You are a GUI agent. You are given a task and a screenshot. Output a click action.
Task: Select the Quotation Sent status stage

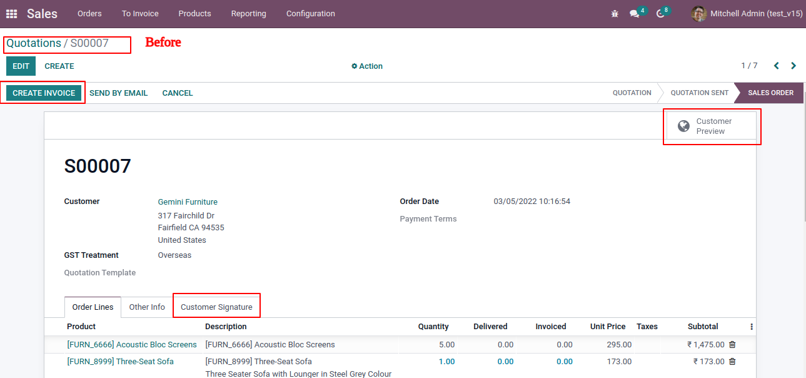(x=699, y=93)
